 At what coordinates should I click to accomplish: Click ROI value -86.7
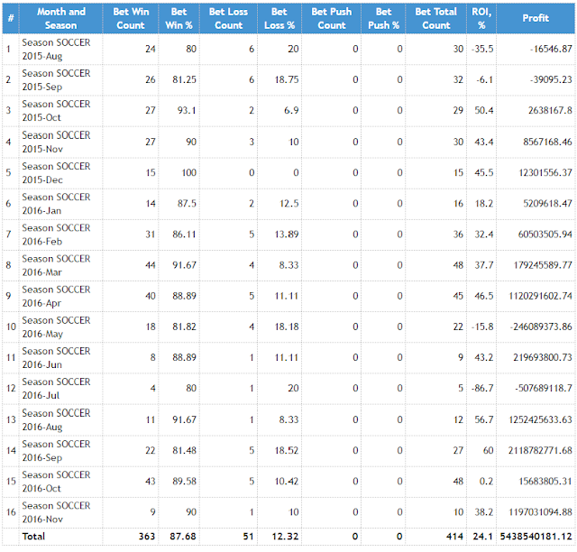pyautogui.click(x=482, y=389)
